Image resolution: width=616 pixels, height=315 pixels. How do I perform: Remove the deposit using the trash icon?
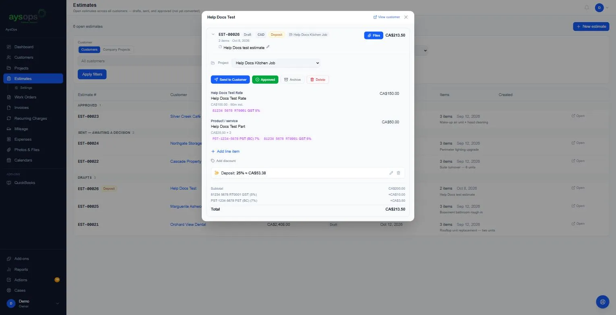[x=399, y=173]
